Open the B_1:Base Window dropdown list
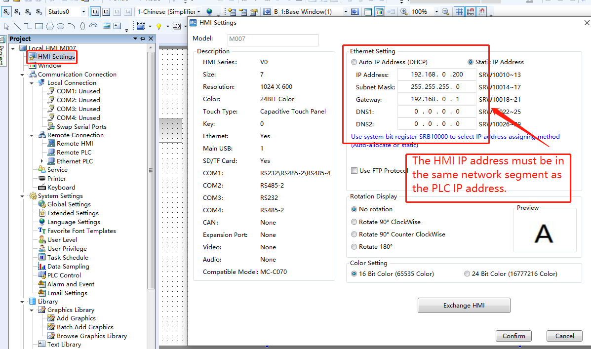591x349 pixels. tap(346, 11)
